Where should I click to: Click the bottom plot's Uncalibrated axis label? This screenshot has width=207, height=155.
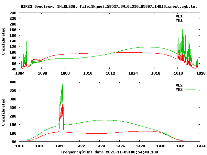point(3,112)
